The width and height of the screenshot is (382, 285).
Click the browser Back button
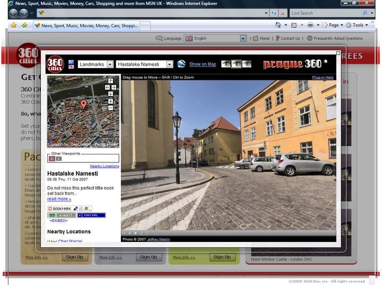14,13
